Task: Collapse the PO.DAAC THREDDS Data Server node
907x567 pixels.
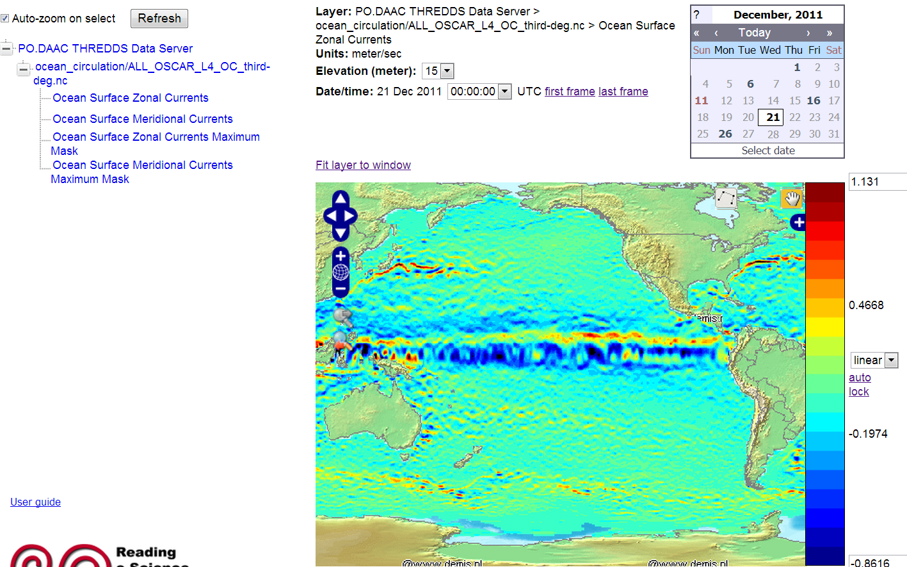Action: [6, 48]
